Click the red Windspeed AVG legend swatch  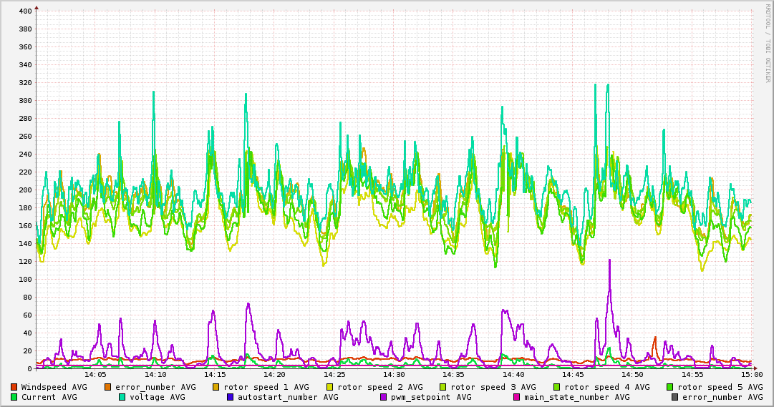point(14,387)
